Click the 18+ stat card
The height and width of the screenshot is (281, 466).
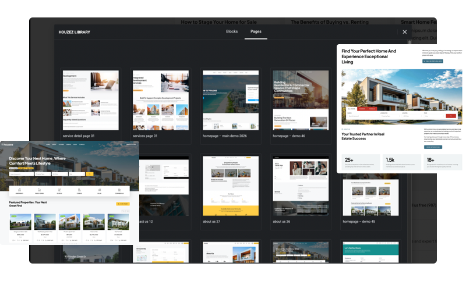(443, 162)
